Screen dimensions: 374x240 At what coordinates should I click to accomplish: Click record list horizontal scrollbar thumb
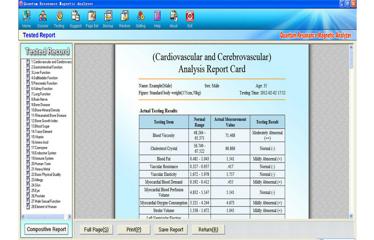pyautogui.click(x=45, y=217)
